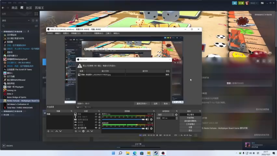Remove selected scene with Scenes minus icon
Image resolution: width=277 pixels, height=156 pixels.
coord(52,131)
